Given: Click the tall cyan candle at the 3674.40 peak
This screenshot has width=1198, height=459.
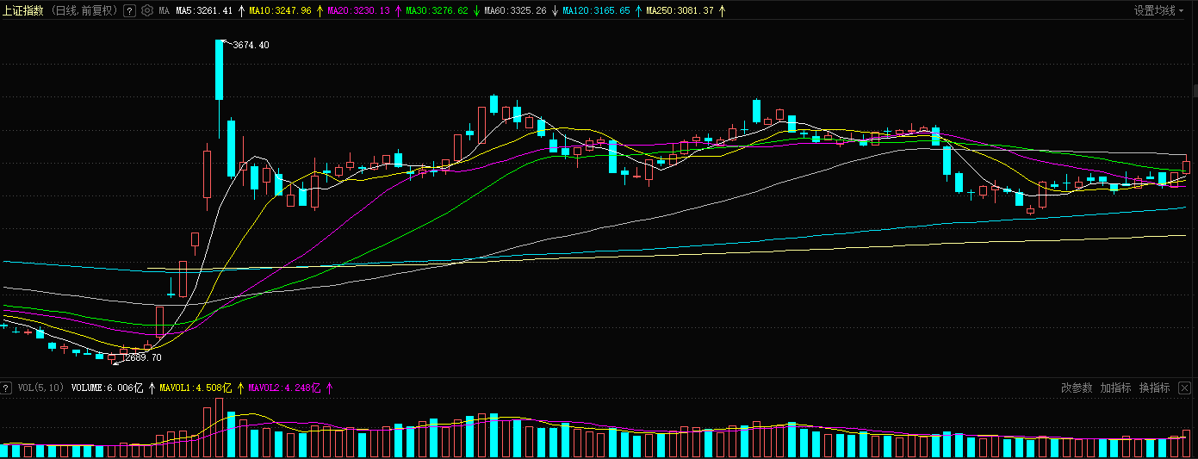Looking at the screenshot, I should (x=220, y=71).
